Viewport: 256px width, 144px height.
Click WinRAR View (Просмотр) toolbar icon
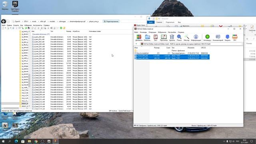pos(164,38)
